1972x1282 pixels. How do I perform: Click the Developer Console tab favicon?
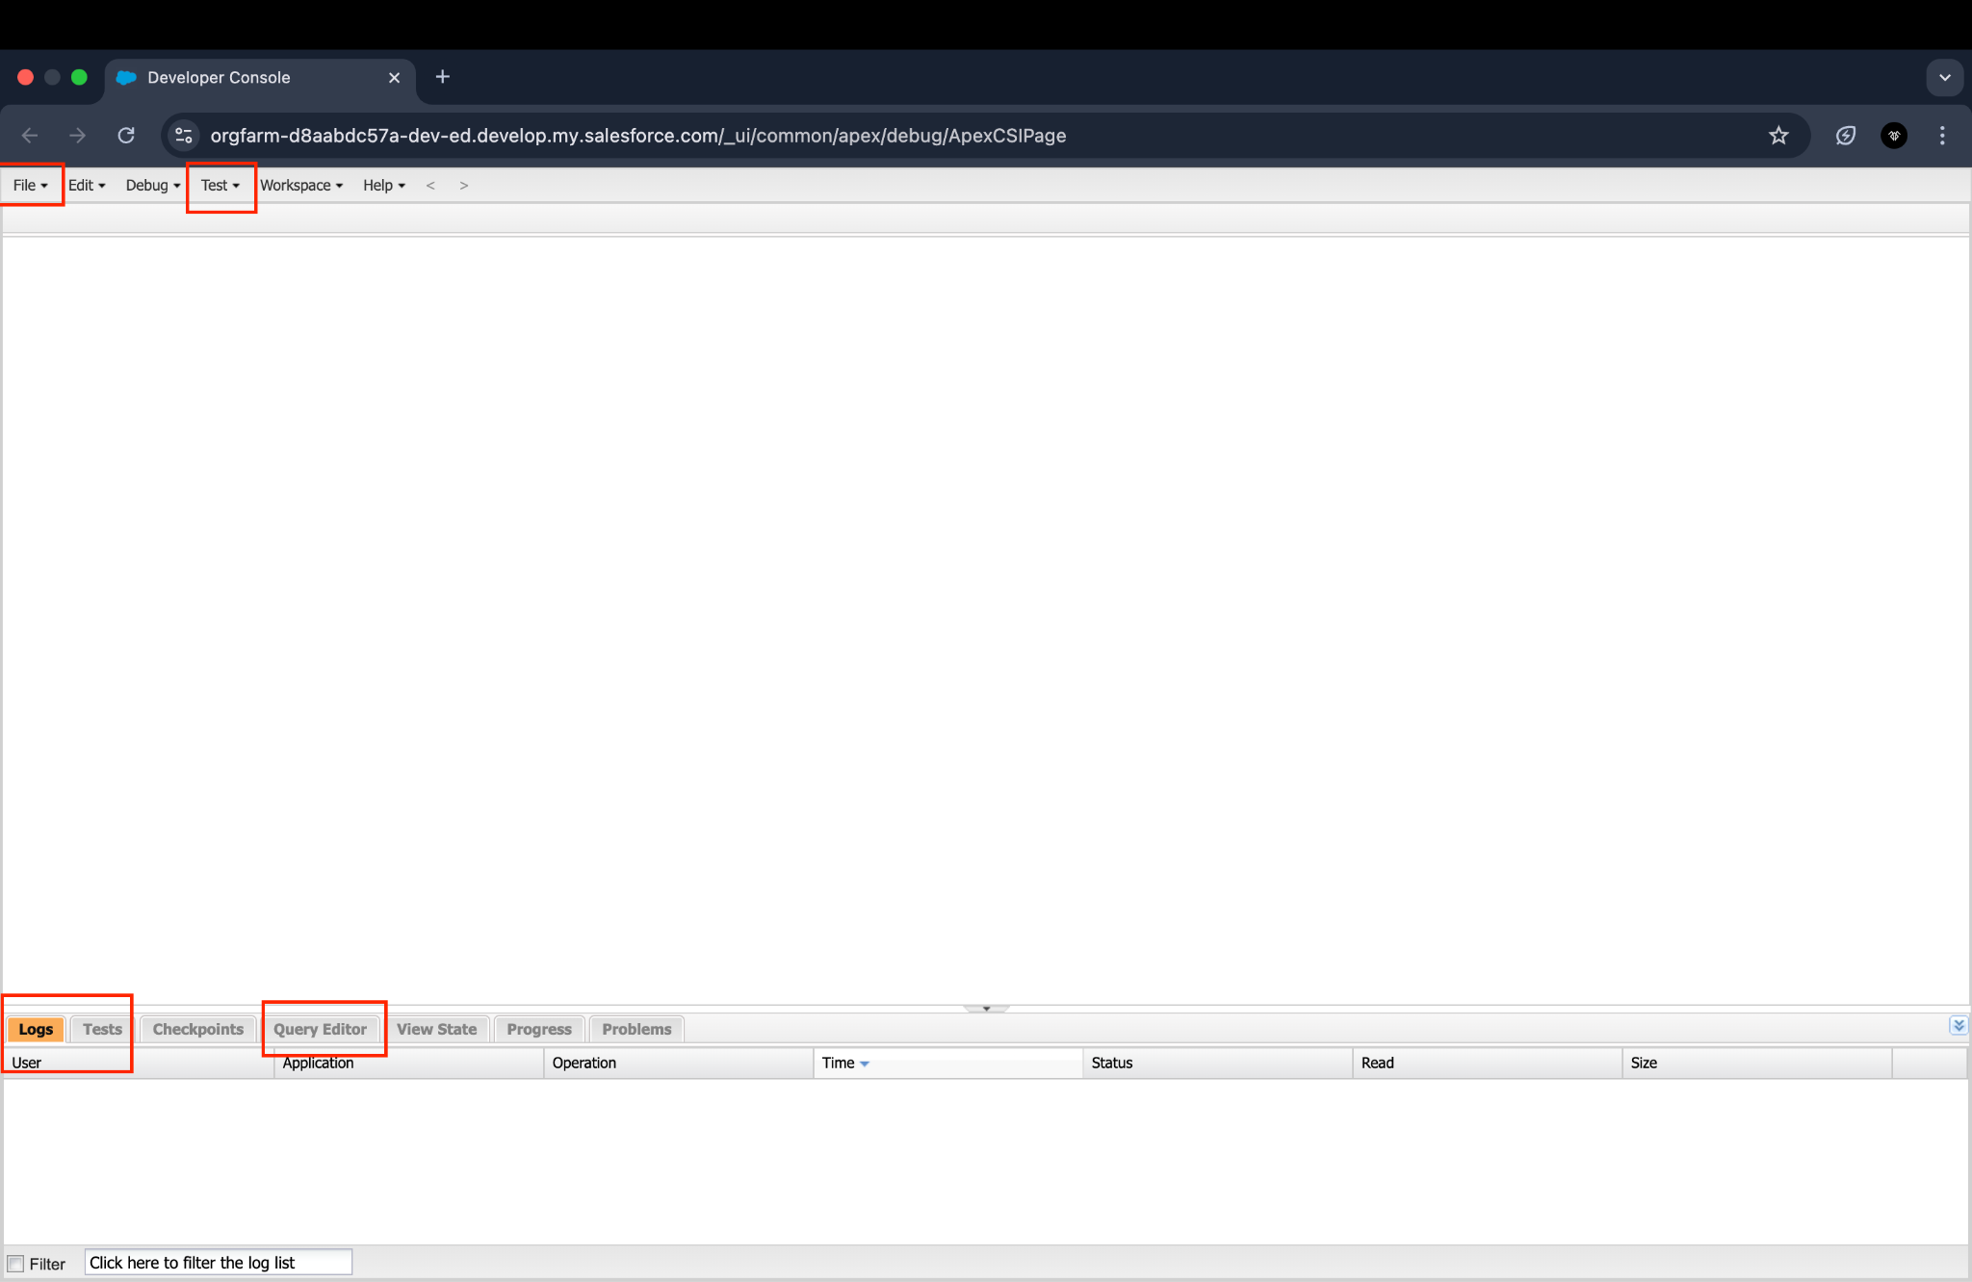[125, 77]
